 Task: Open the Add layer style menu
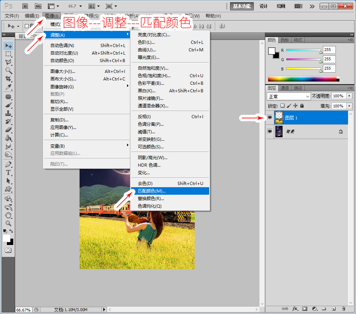point(295,309)
